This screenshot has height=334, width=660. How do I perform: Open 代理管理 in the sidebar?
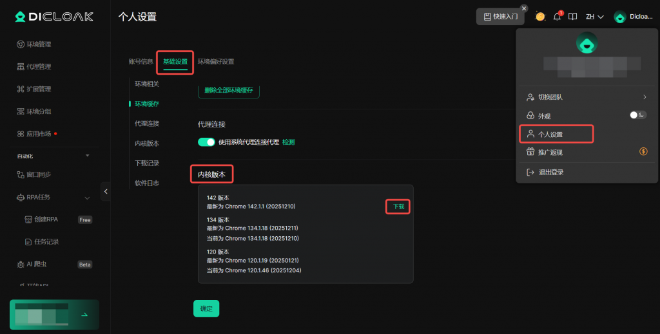click(x=38, y=67)
